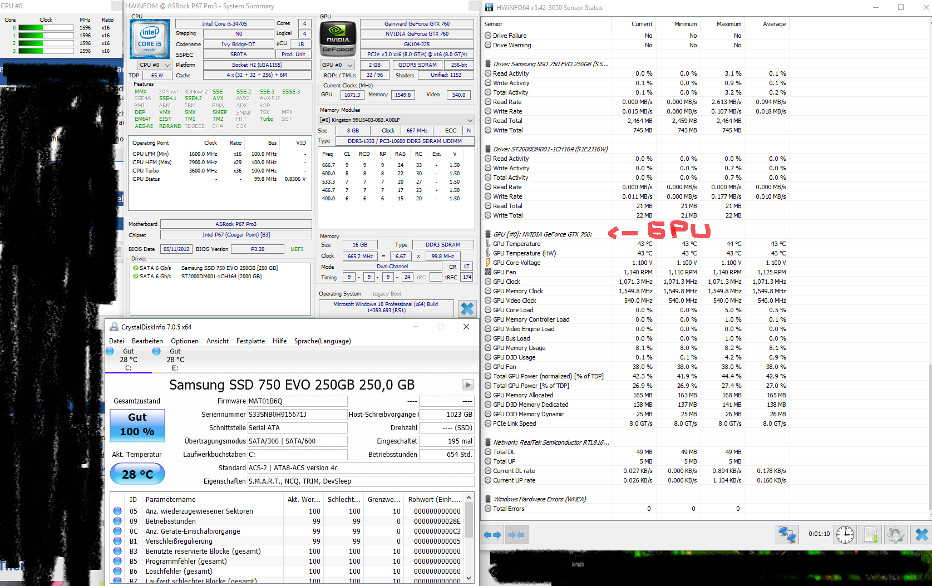
Task: Open the Sprache(Language) menu
Action: pos(323,341)
